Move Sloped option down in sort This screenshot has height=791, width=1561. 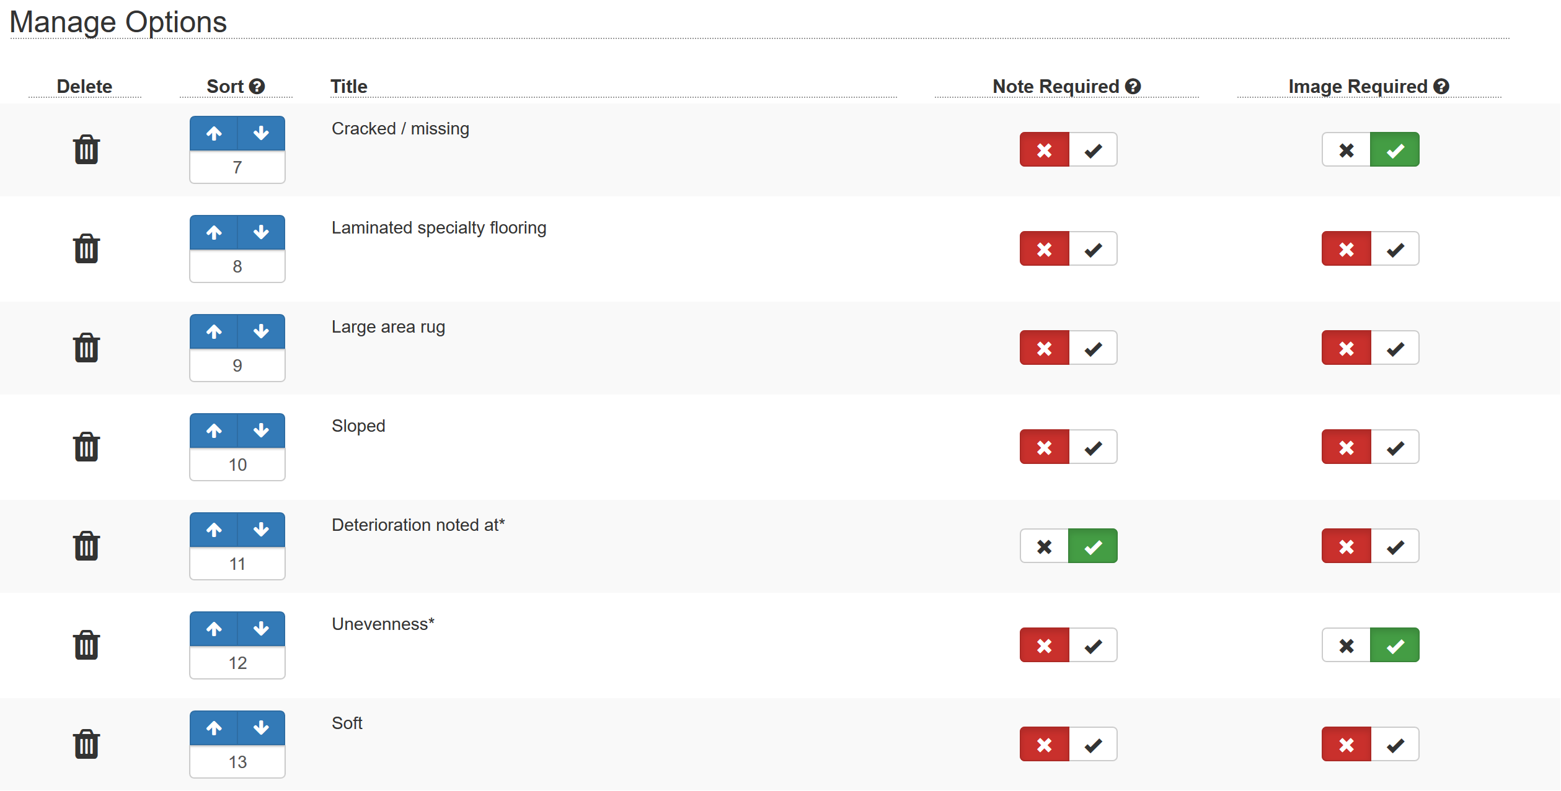(x=261, y=430)
